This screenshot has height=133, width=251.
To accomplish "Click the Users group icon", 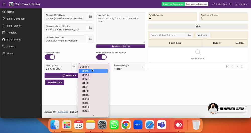I will pos(4,53).
